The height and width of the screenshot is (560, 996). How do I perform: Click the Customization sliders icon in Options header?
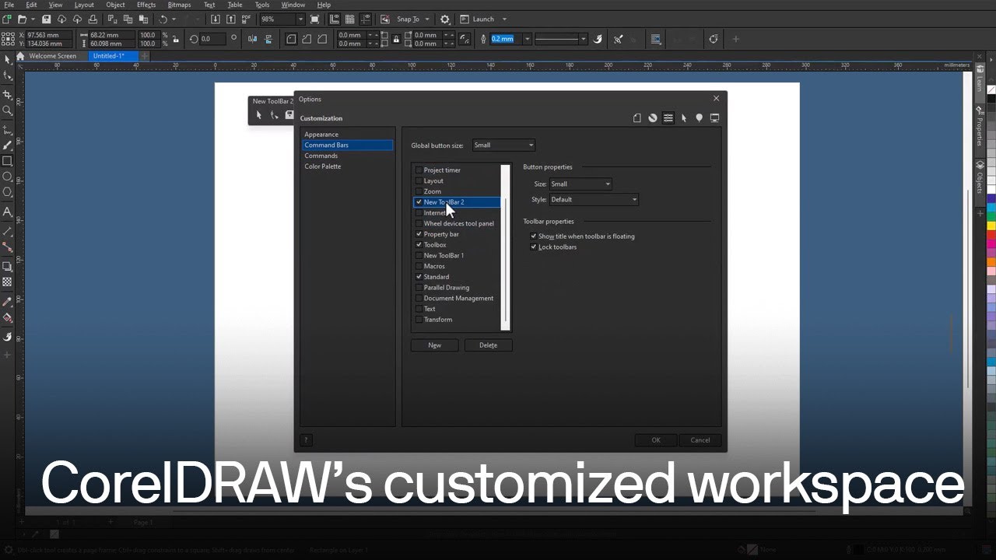tap(668, 118)
